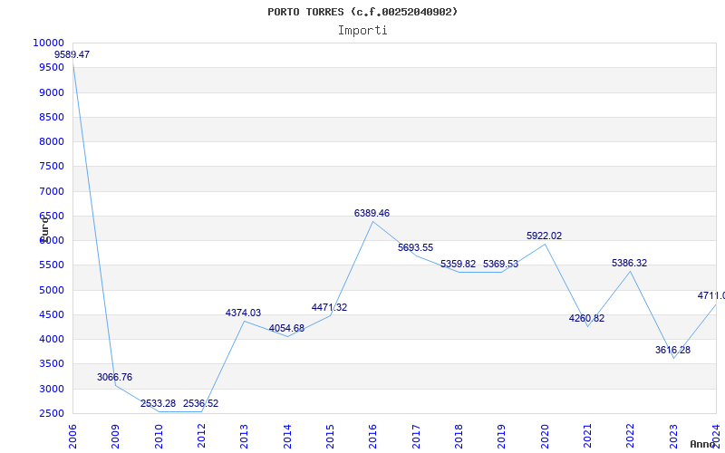Click the 4260.82 value label
This screenshot has width=725, height=453.
point(586,319)
